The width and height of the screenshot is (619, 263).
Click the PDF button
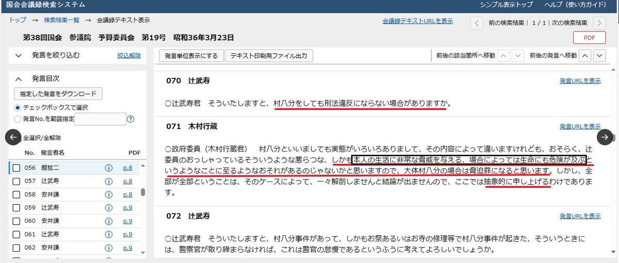click(x=590, y=38)
